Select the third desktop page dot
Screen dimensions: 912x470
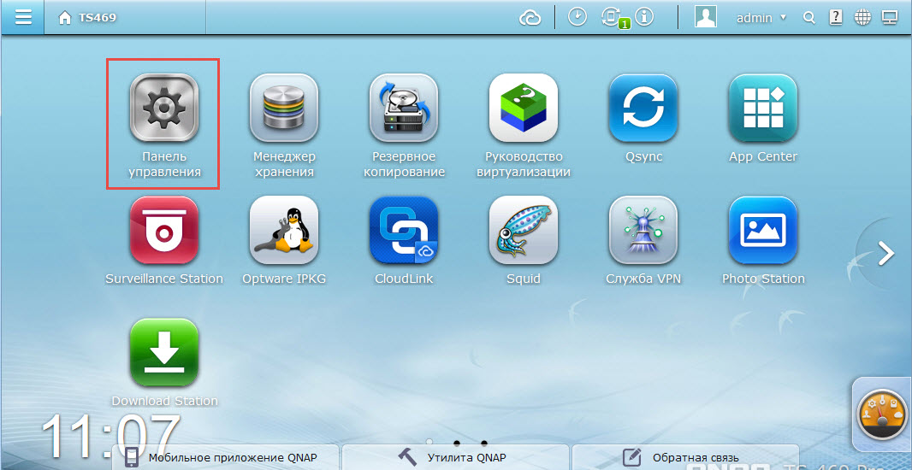tap(484, 443)
